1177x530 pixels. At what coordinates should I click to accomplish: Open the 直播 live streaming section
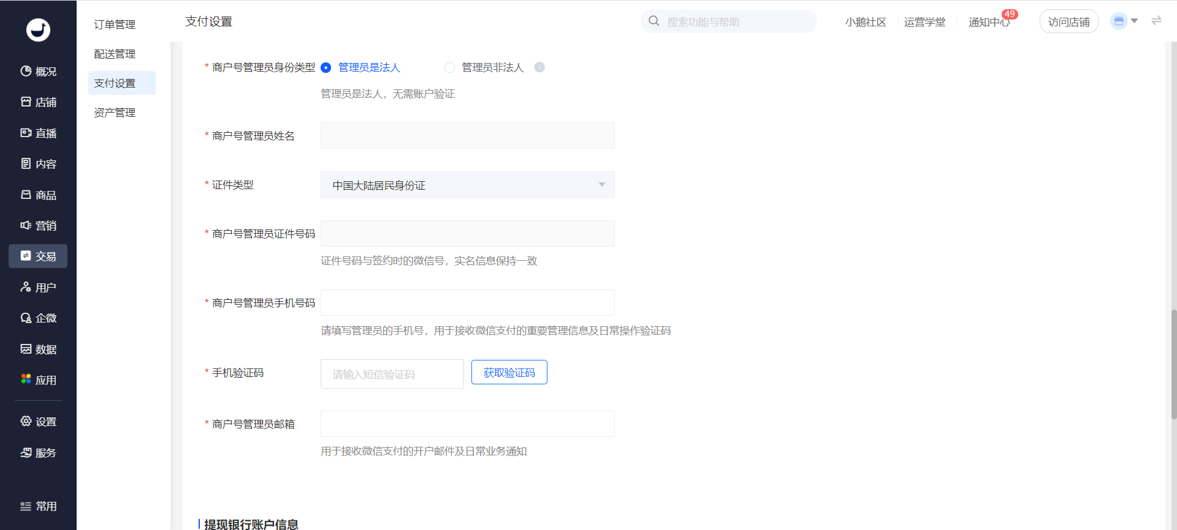[x=38, y=133]
